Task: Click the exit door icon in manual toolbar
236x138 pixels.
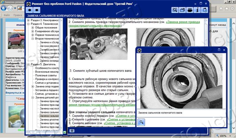Action: [x=205, y=10]
